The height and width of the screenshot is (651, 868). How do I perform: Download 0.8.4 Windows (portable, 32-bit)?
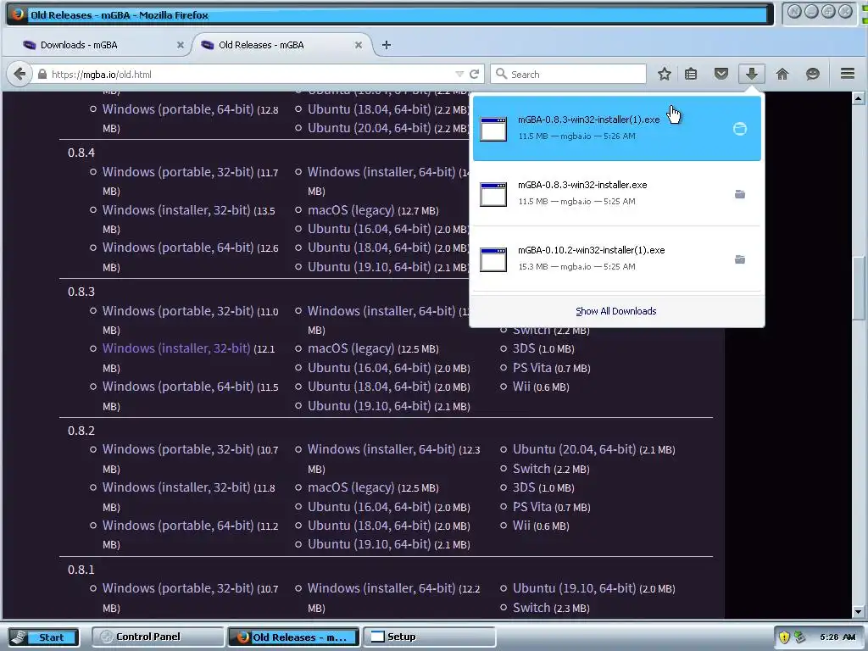(178, 171)
